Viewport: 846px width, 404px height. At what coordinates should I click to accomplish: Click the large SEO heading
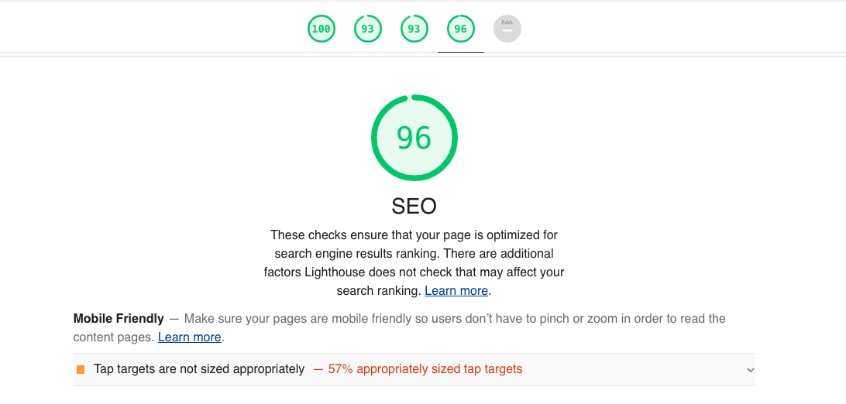(x=414, y=207)
